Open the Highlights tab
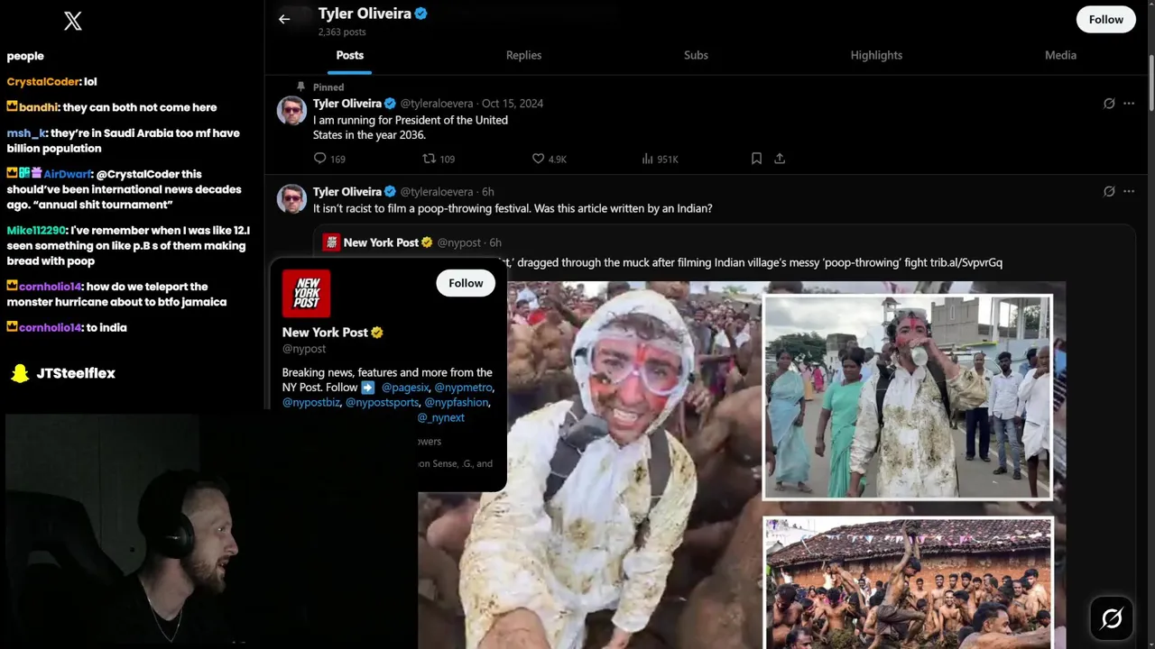Image resolution: width=1155 pixels, height=649 pixels. pos(876,55)
